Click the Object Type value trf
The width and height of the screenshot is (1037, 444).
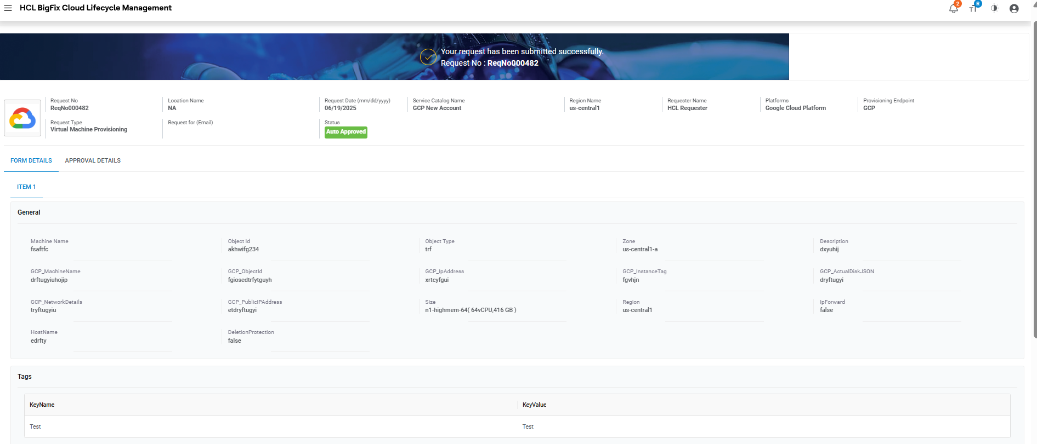click(428, 250)
